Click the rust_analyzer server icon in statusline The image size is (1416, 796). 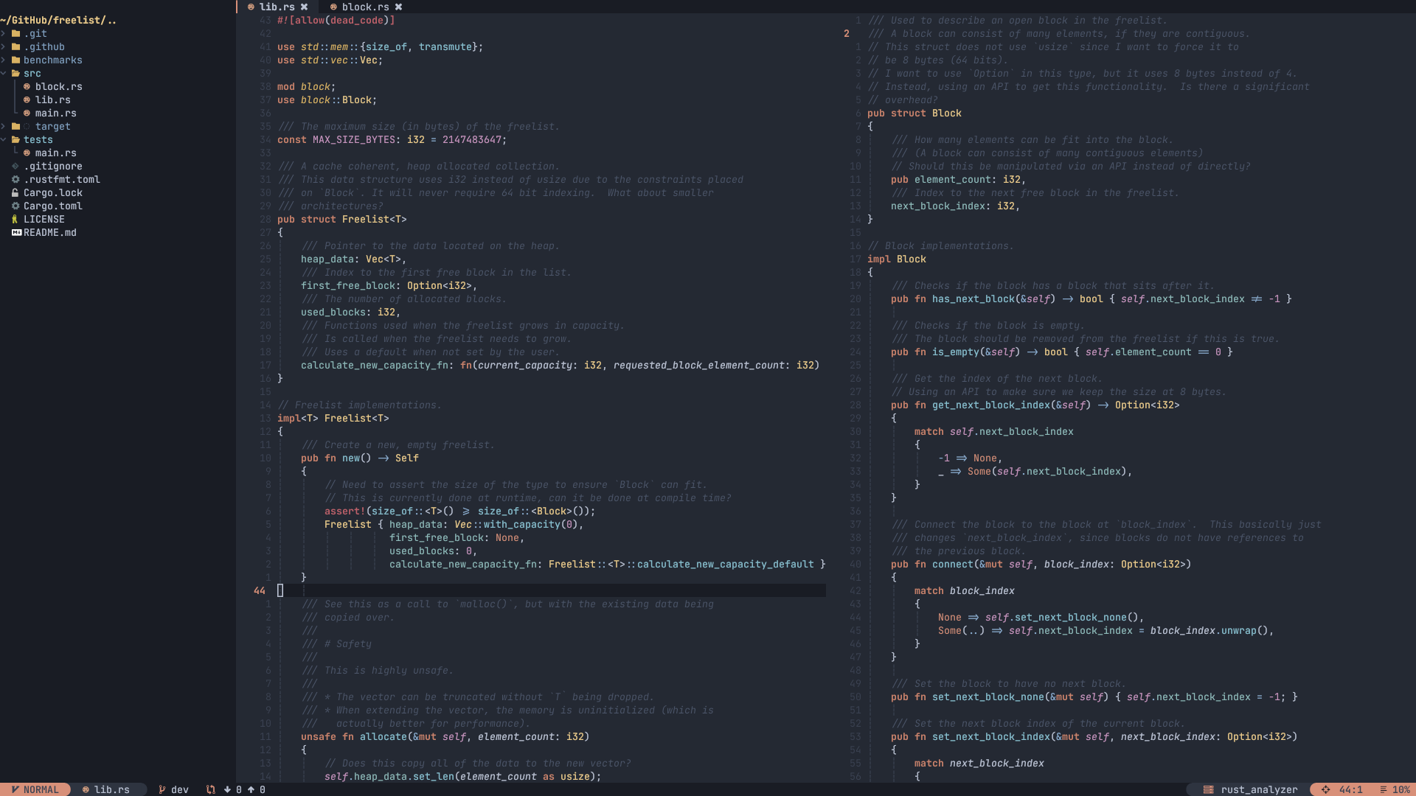pos(1208,789)
